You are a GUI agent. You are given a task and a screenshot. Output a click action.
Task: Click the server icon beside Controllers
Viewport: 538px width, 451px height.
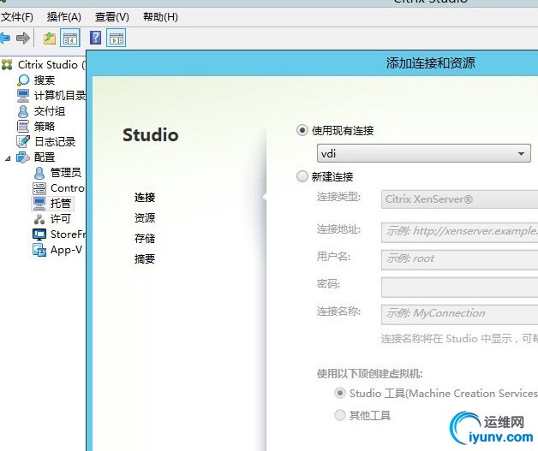(x=39, y=188)
